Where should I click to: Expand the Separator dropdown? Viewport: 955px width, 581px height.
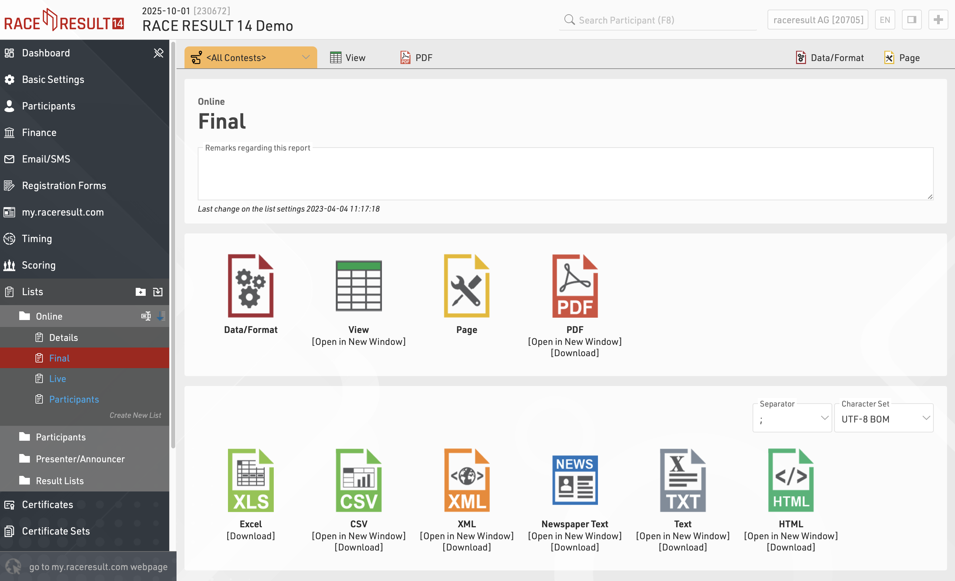pyautogui.click(x=791, y=419)
